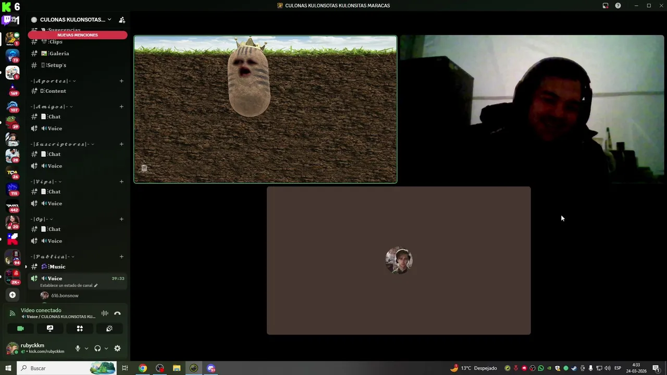Click the Windows search box 'Buscar'
The height and width of the screenshot is (375, 667).
tap(67, 368)
